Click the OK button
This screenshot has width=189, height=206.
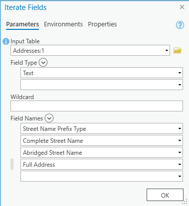click(x=165, y=195)
